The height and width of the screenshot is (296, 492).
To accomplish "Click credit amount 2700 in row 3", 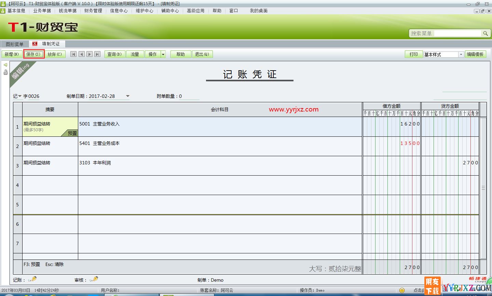I will click(x=470, y=163).
